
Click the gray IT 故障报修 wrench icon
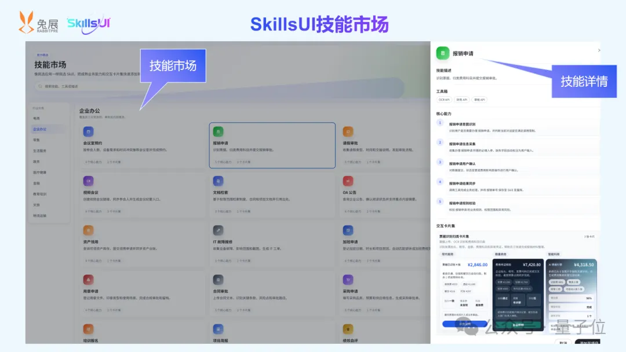click(x=218, y=230)
